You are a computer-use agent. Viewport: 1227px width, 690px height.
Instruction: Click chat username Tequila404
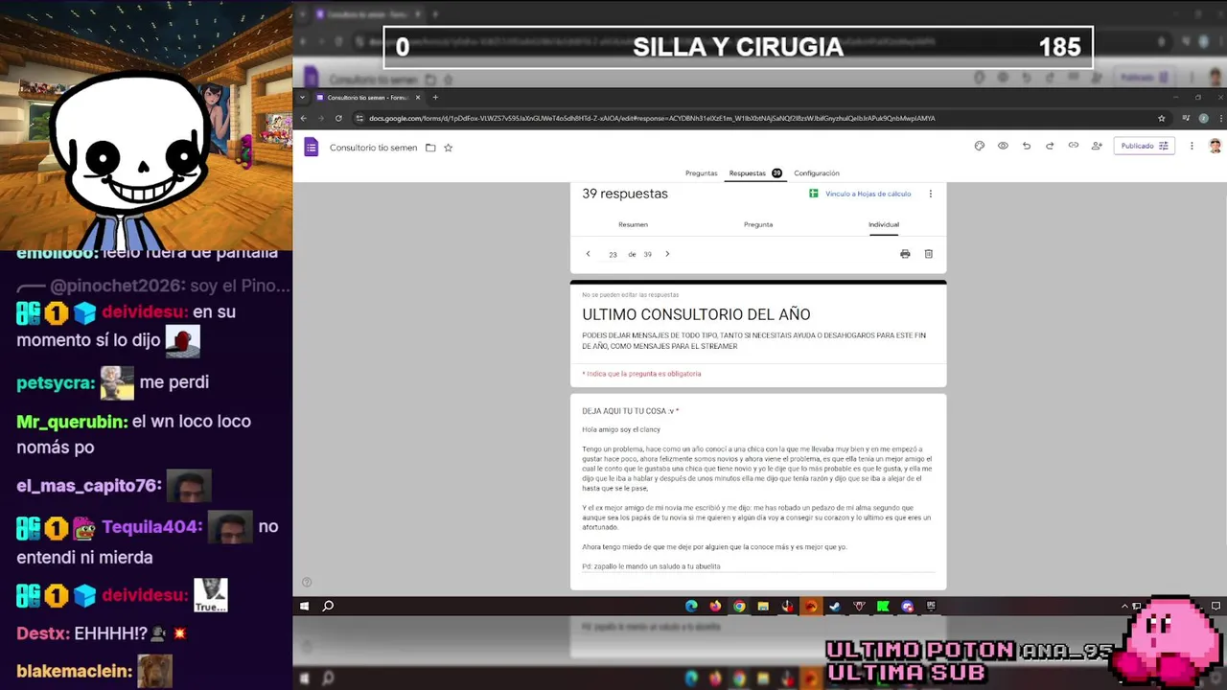[x=151, y=527]
